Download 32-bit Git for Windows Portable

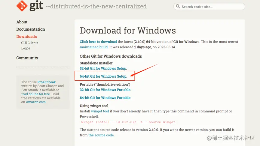click(x=105, y=90)
